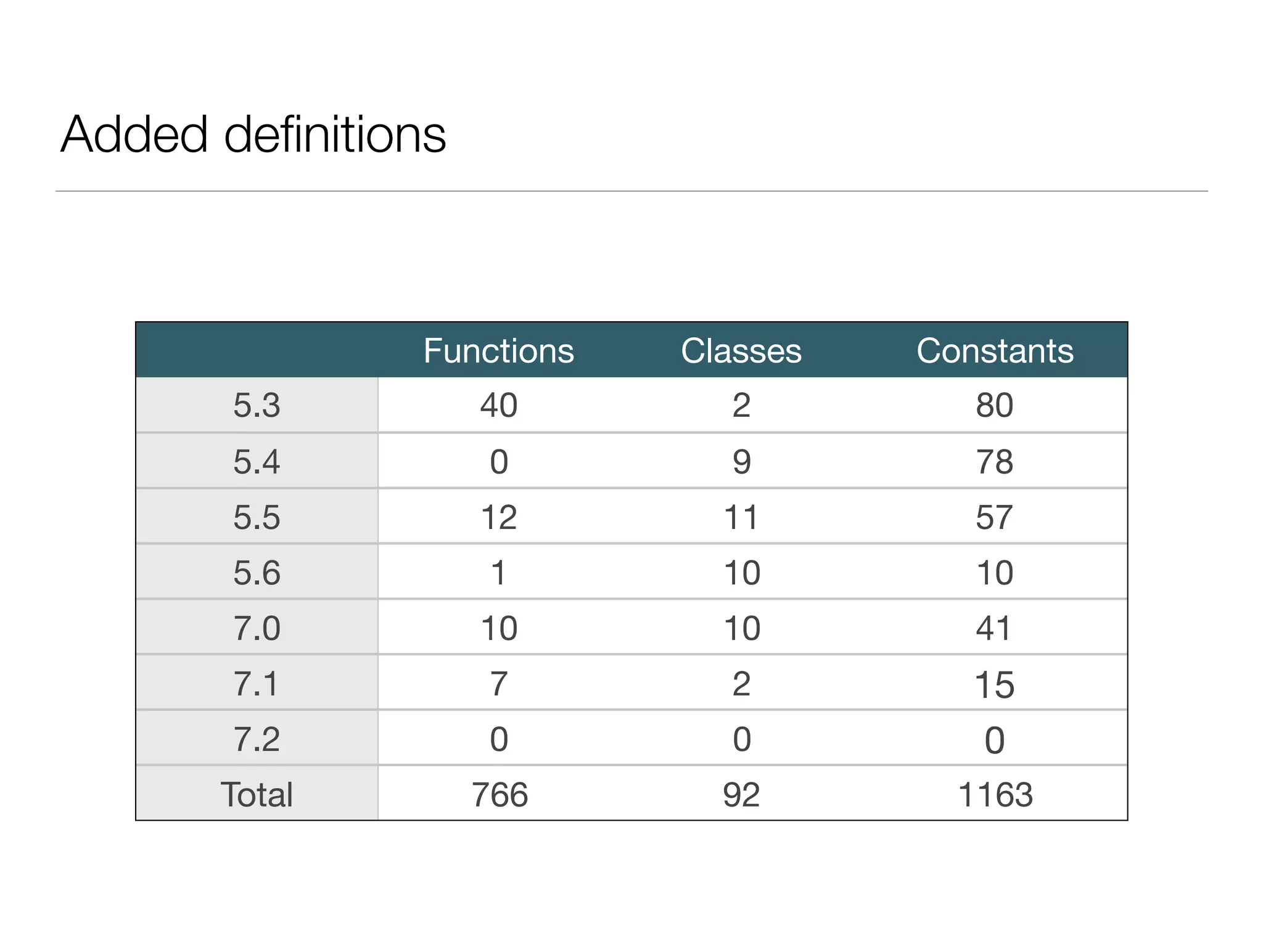Click the 40 functions cell for 5.3
Screen dimensions: 1263x947
(498, 406)
